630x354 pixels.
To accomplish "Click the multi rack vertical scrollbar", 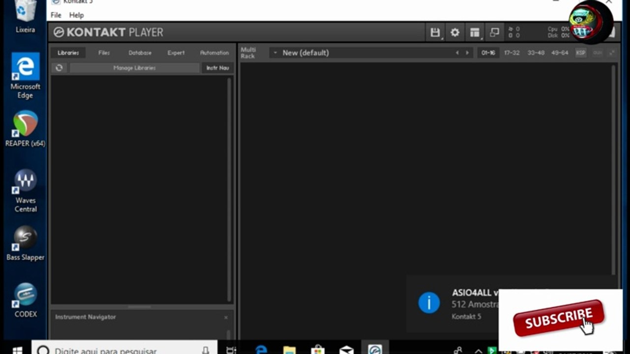I will (x=613, y=170).
